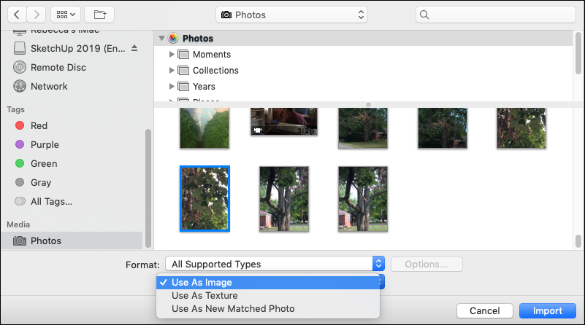
Task: Select Remote Disc in sidebar
Action: click(x=58, y=67)
